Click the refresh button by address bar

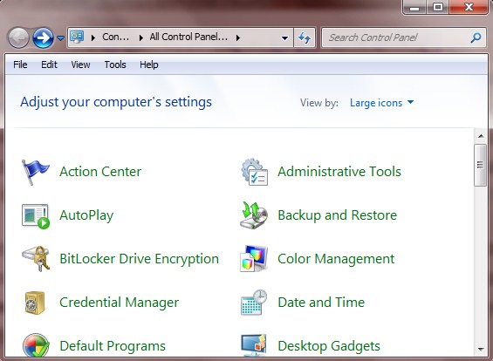(x=305, y=38)
